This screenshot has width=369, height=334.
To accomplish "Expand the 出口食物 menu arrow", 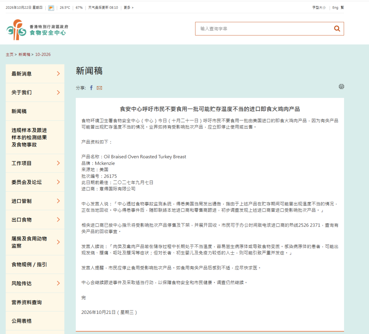I will (x=58, y=219).
